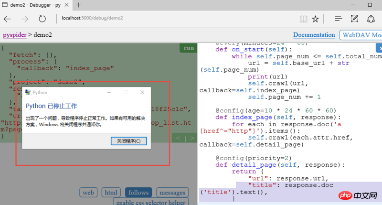Close the Python error dialog

(142, 92)
